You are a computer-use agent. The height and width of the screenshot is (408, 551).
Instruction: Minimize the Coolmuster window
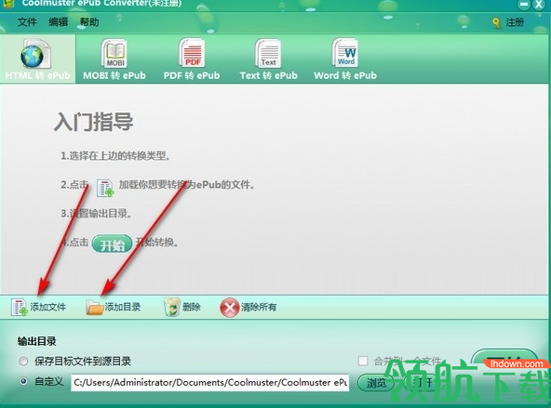(x=524, y=5)
